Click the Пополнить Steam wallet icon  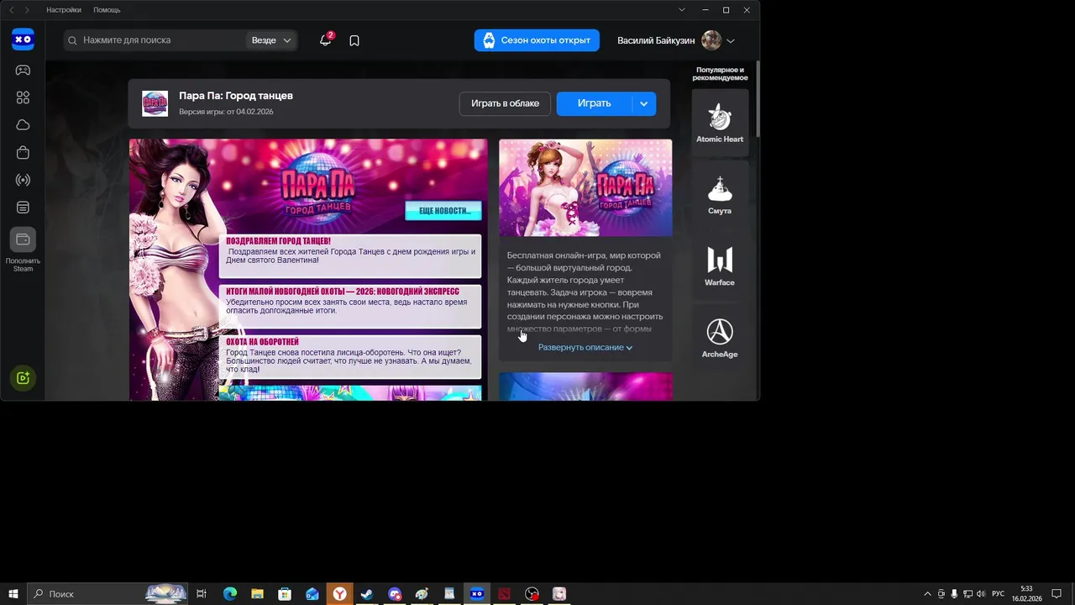23,239
